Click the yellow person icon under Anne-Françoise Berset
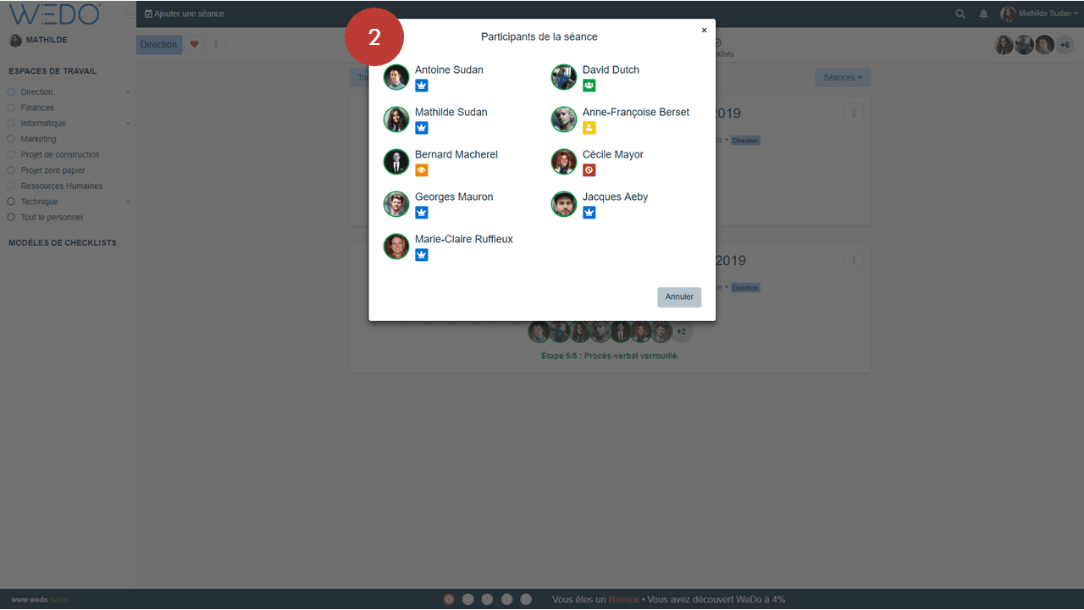Image resolution: width=1084 pixels, height=610 pixels. point(589,128)
